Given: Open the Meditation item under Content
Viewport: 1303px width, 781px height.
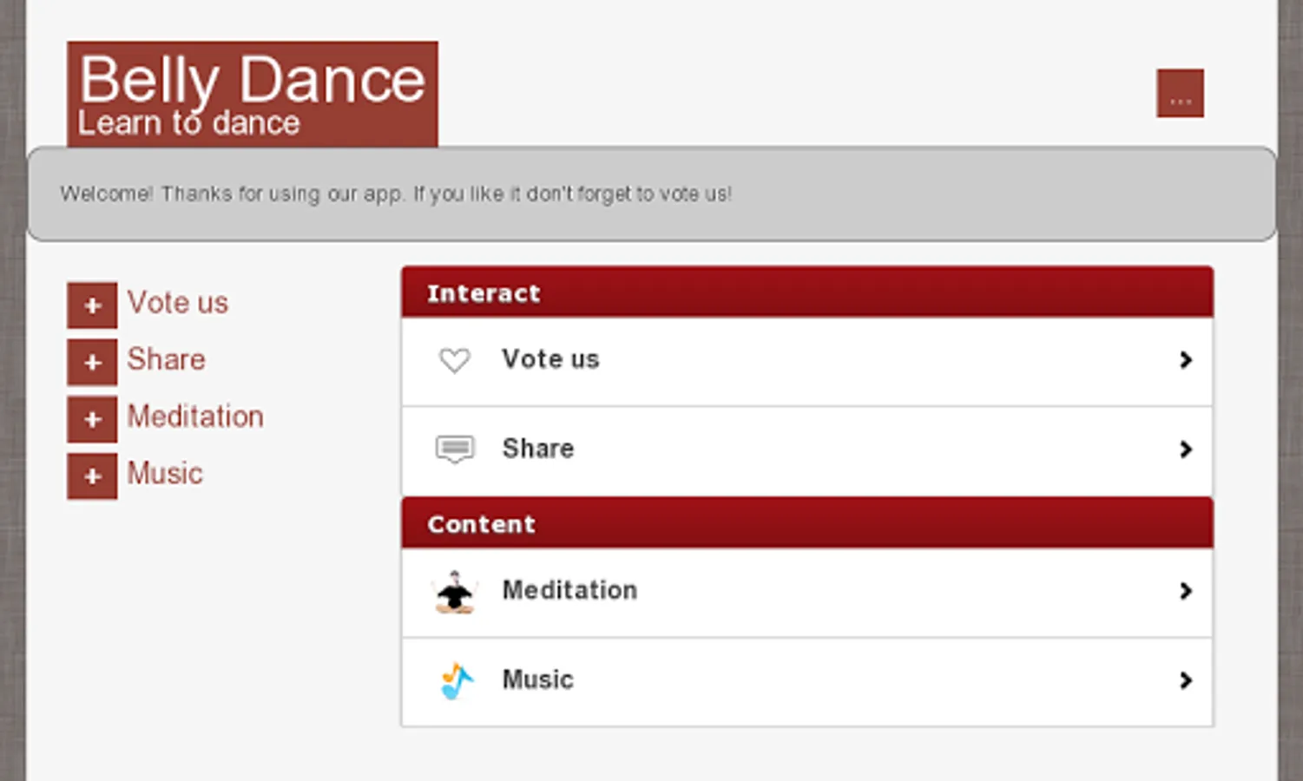Looking at the screenshot, I should pos(569,591).
